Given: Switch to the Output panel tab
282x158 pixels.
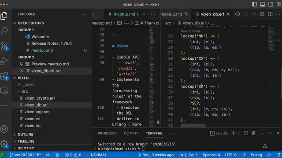Looking at the screenshot, I should (131, 133).
